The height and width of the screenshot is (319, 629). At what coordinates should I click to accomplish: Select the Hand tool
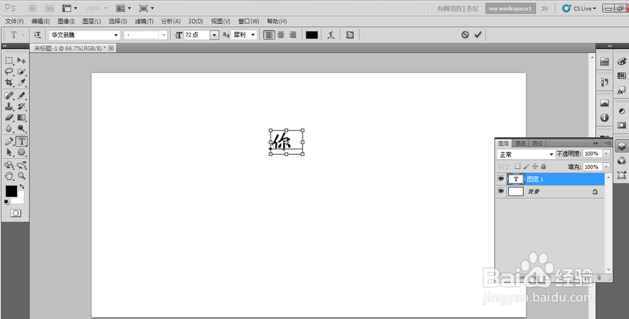tap(9, 176)
